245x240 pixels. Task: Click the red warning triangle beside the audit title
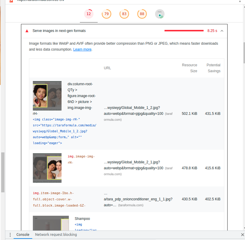27,30
